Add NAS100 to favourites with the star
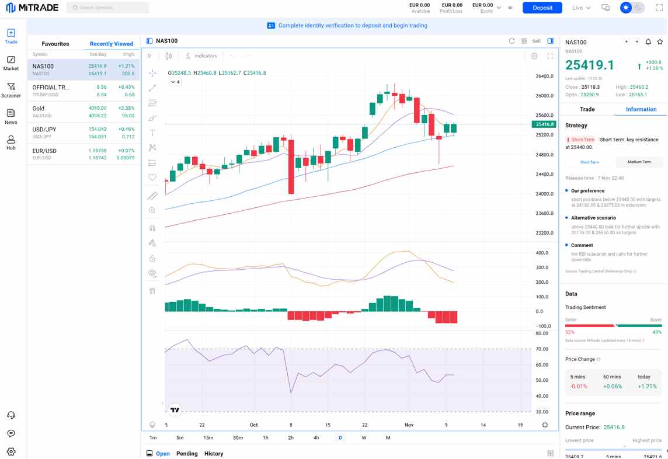 (660, 42)
